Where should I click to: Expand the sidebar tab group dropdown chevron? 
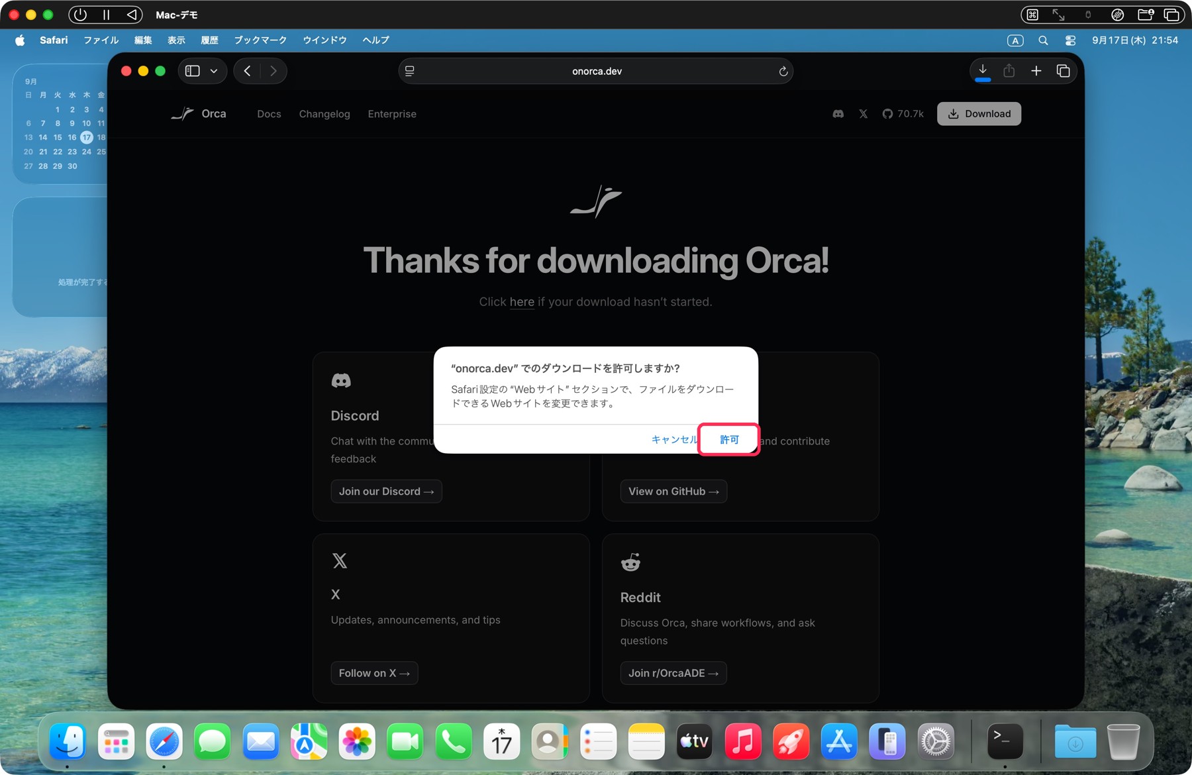point(214,71)
